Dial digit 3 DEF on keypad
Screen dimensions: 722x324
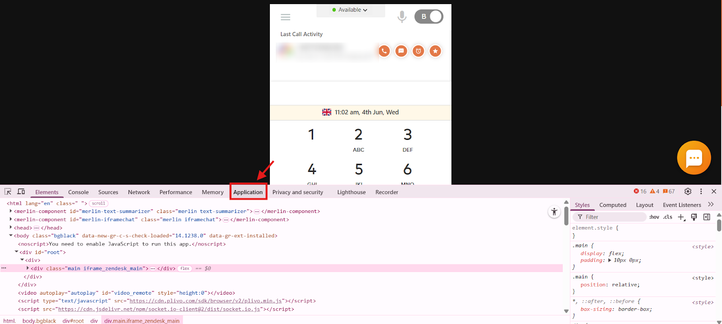click(407, 140)
